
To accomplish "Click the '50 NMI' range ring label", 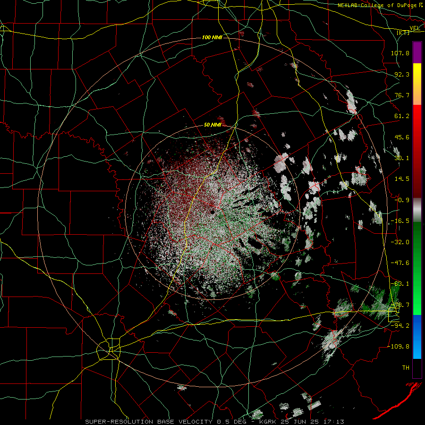I will coord(212,125).
